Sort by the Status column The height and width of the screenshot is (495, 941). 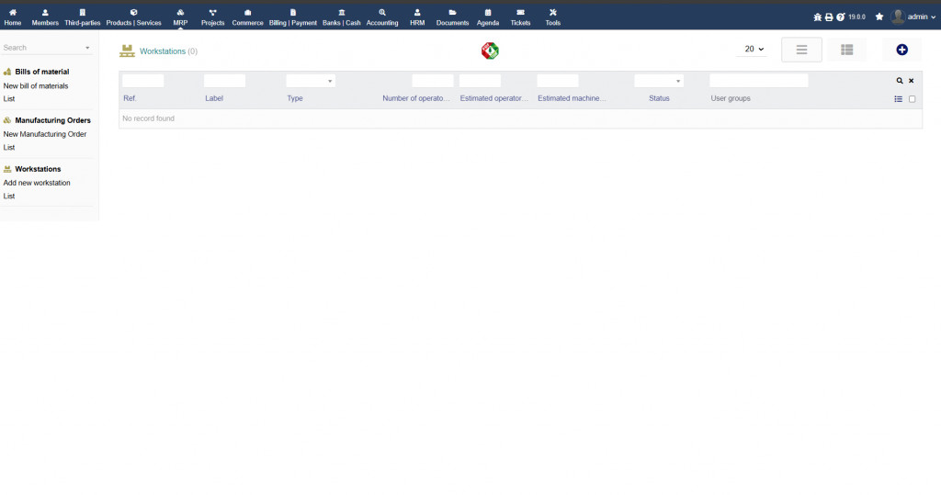point(659,98)
